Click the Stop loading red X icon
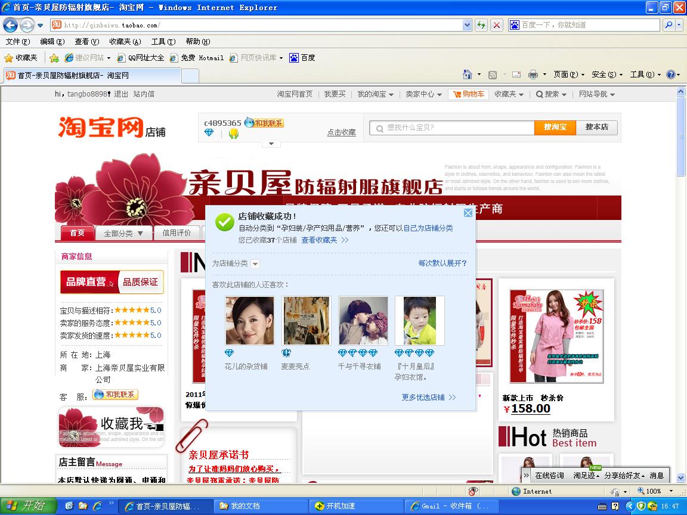 pos(496,25)
